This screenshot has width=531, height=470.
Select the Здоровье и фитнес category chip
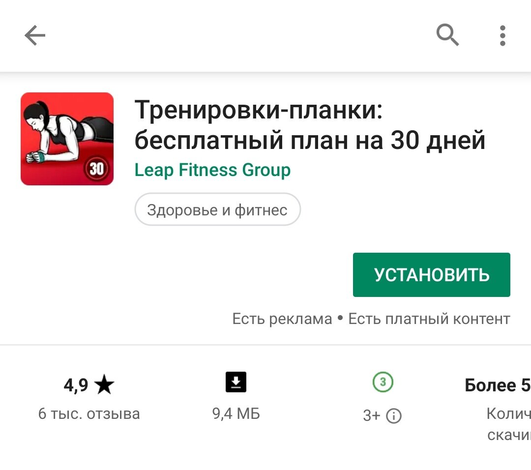coord(217,209)
